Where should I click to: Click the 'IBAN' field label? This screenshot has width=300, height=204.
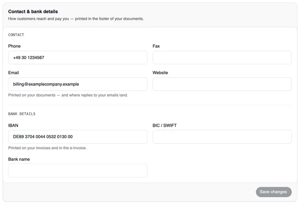(13, 125)
